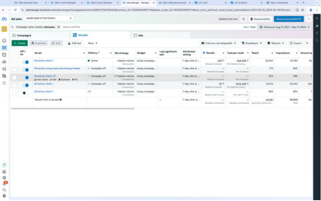Image resolution: width=321 pixels, height=201 pixels.
Task: Open the help question mark icon
Action: point(4,165)
